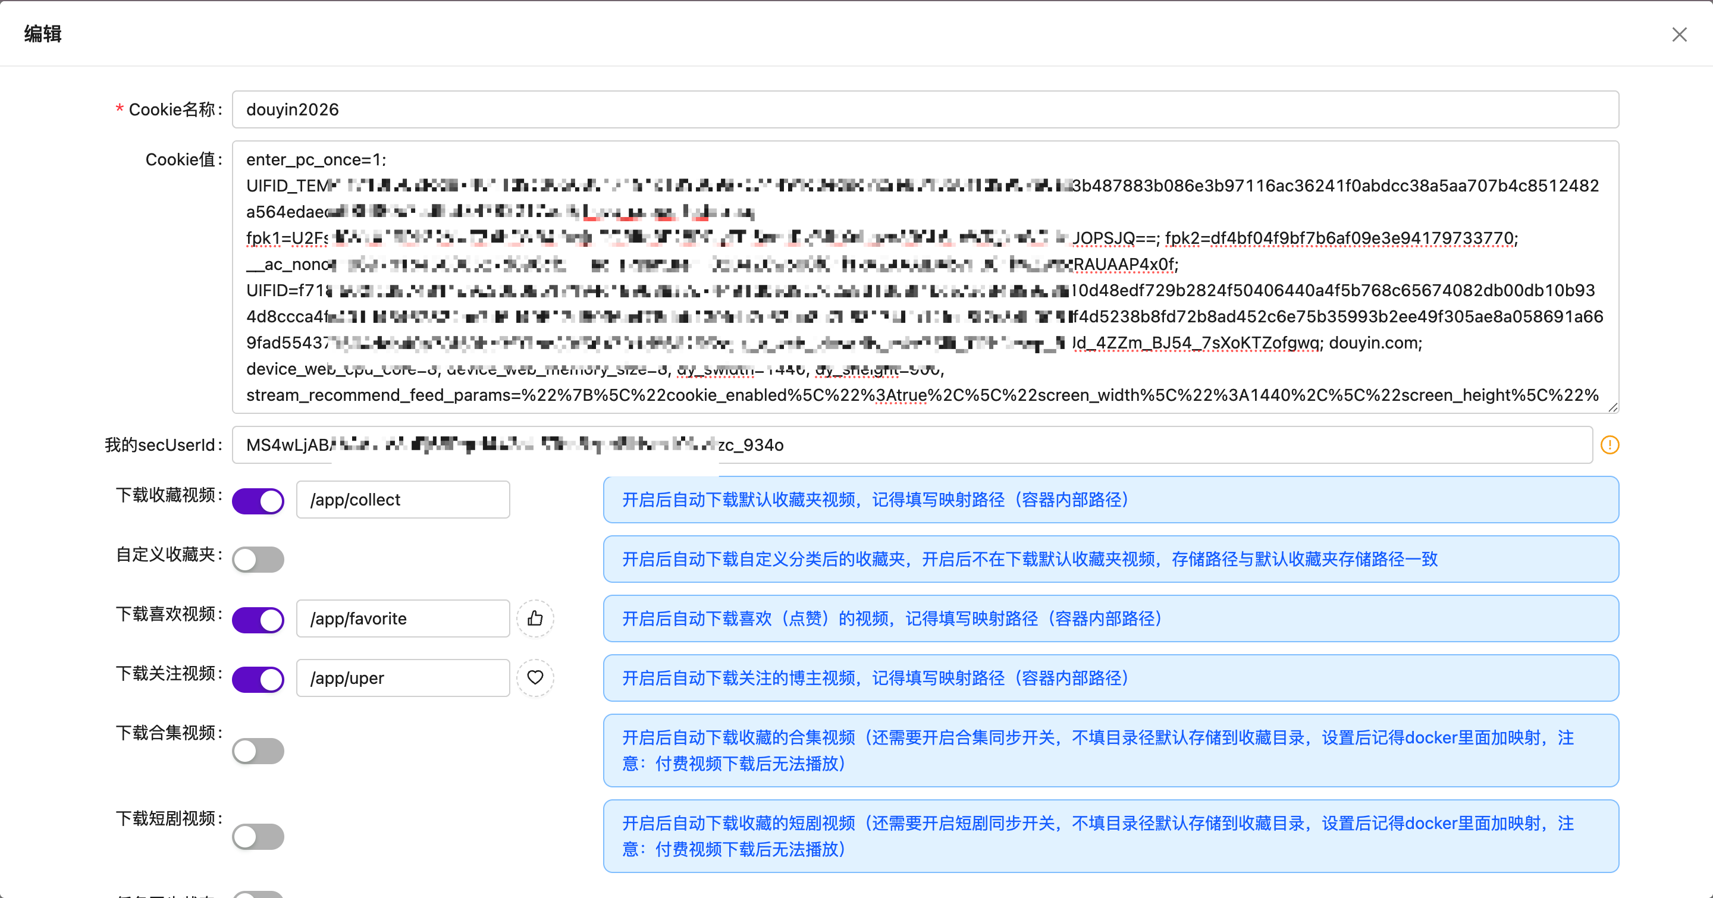Image resolution: width=1713 pixels, height=898 pixels.
Task: Click the /app/uper path field
Action: (403, 678)
